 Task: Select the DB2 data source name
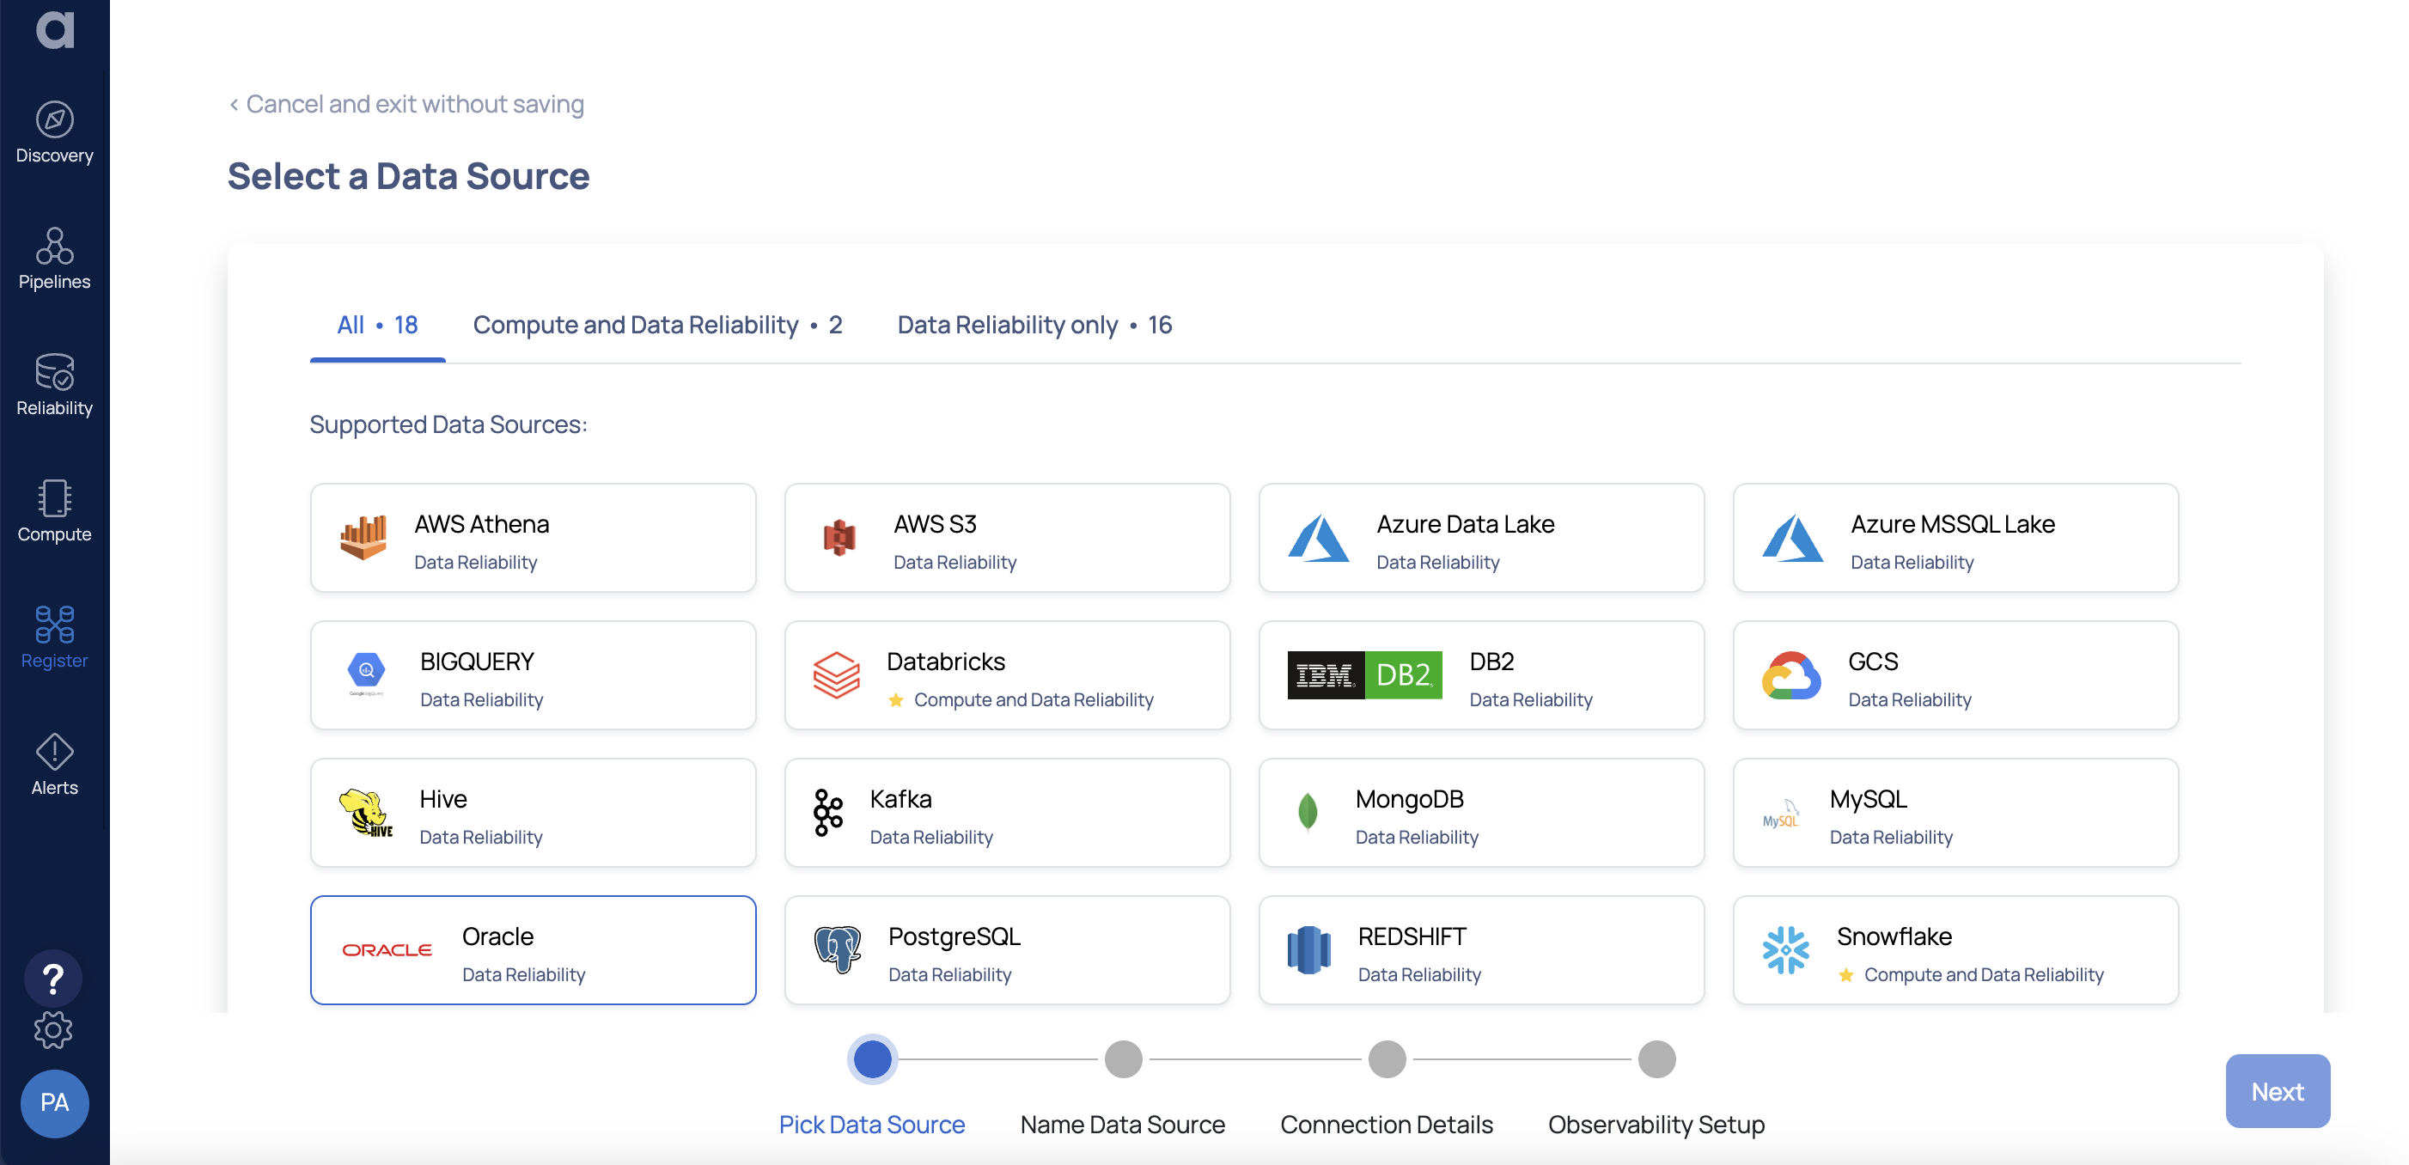[x=1491, y=661]
